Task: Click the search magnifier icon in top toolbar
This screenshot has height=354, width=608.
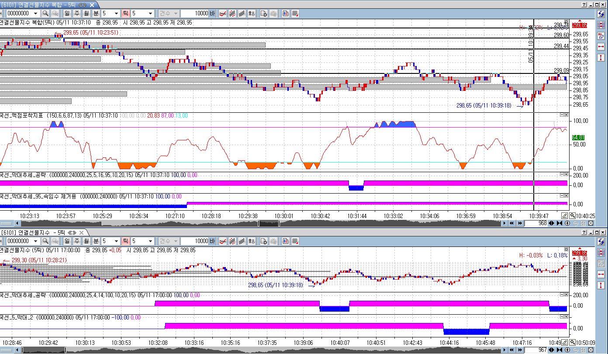Action: click(x=45, y=14)
